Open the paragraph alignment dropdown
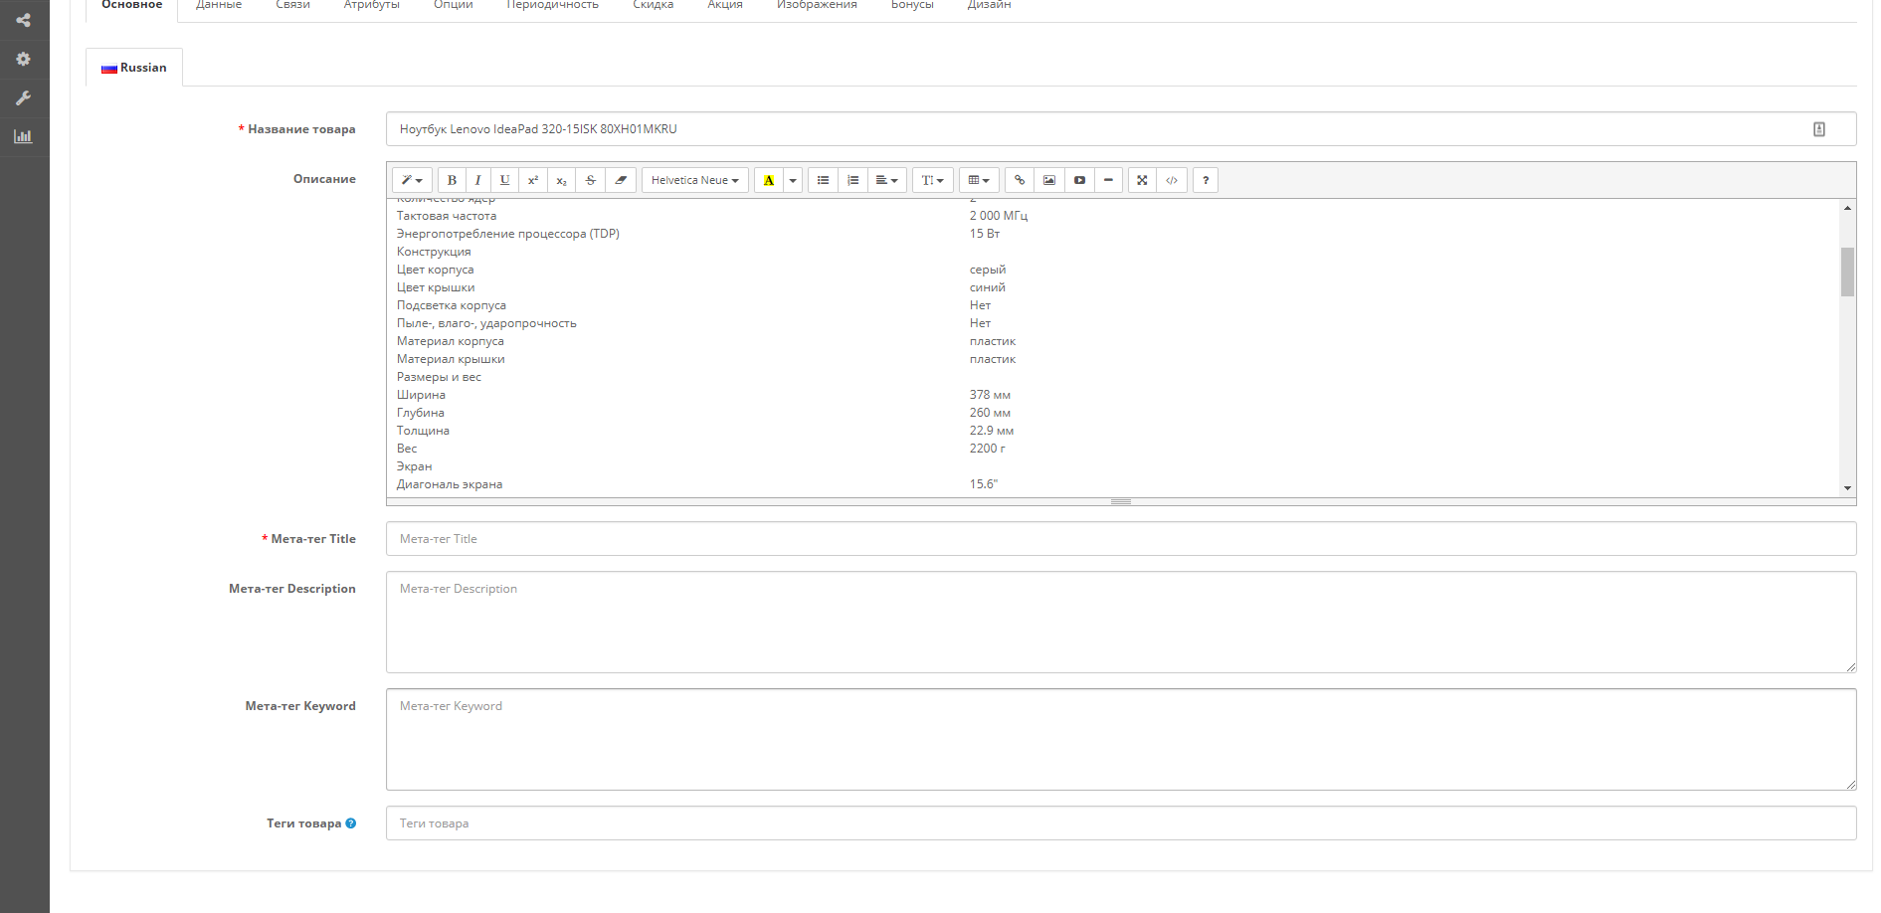1881x913 pixels. tap(886, 180)
